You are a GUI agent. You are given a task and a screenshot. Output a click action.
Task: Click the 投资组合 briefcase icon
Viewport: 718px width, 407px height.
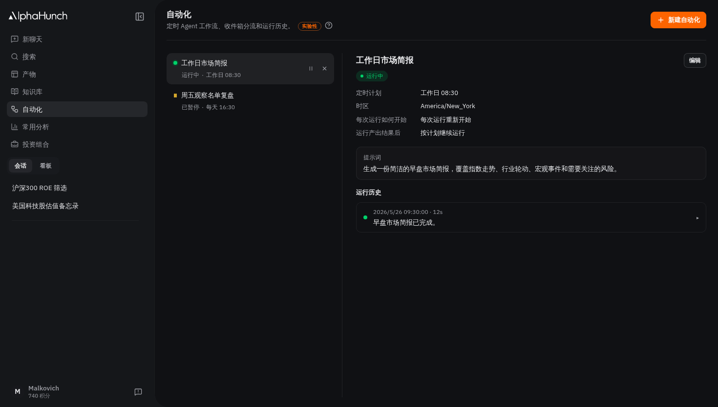click(15, 144)
